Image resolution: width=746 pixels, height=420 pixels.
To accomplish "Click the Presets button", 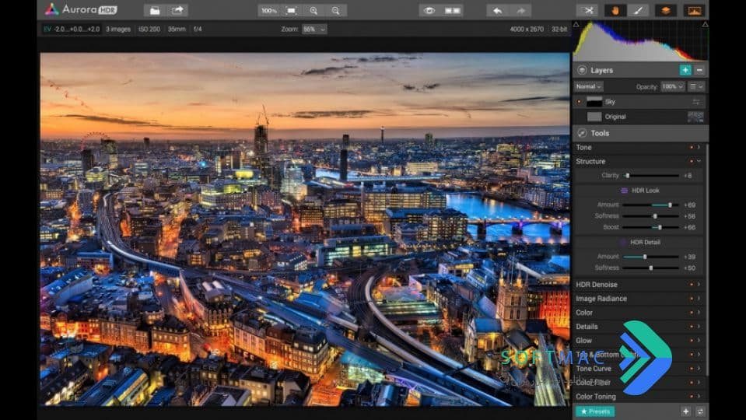I will coord(595,411).
